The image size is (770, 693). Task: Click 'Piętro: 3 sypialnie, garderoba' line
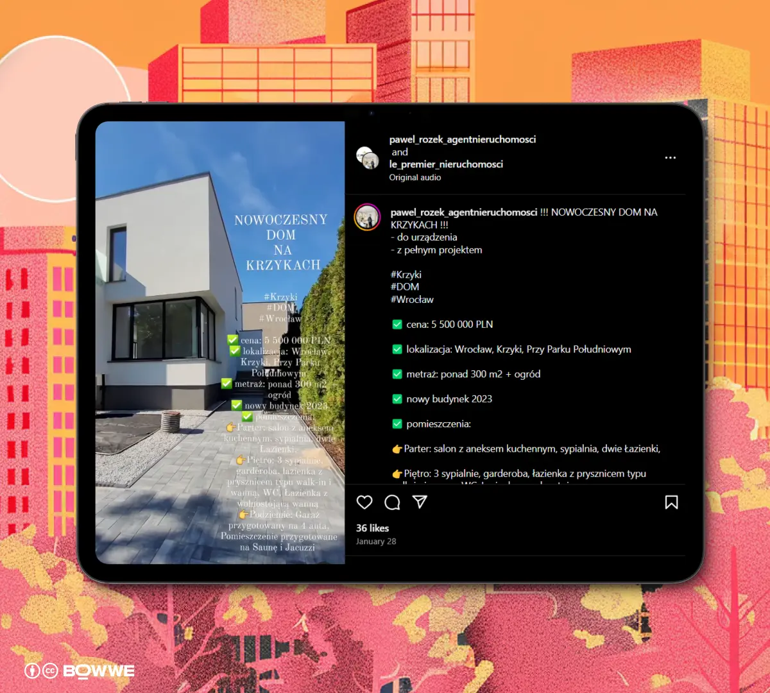[x=519, y=474]
